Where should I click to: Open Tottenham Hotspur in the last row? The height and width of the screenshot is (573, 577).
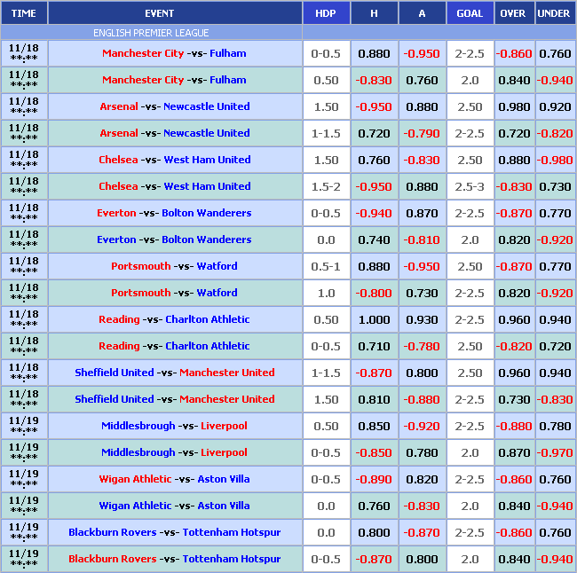tap(231, 559)
